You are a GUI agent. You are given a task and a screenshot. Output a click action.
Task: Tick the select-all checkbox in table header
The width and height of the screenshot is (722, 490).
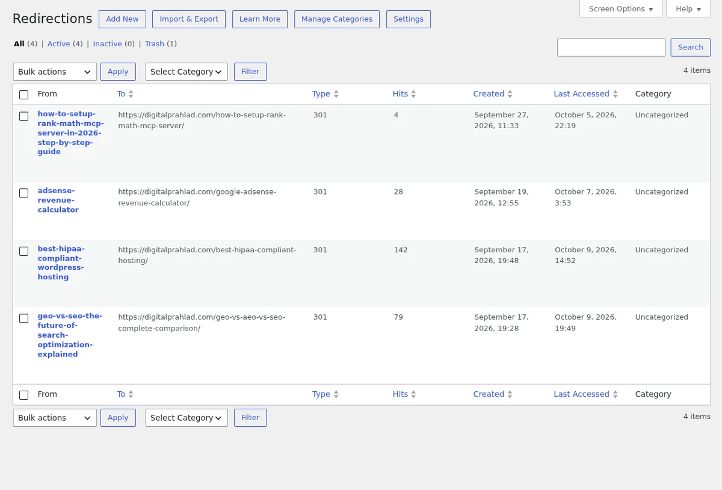[24, 95]
